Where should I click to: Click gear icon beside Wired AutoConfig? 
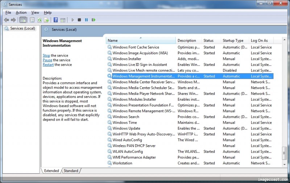coord(109,140)
